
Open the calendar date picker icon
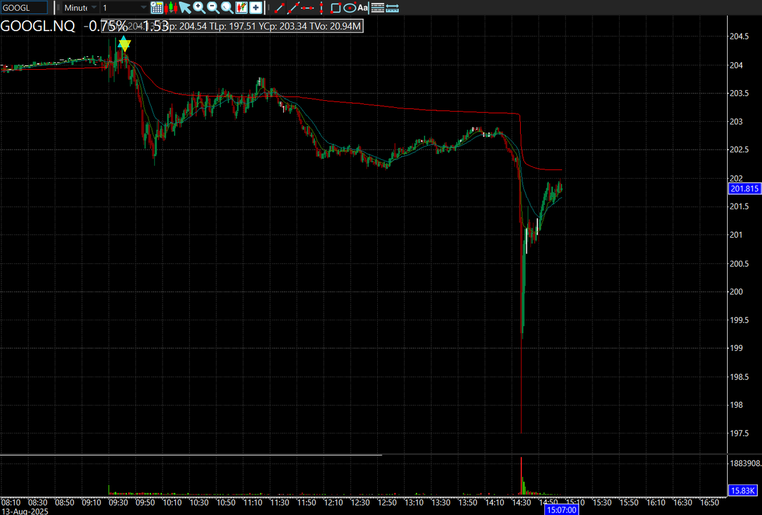tap(157, 8)
